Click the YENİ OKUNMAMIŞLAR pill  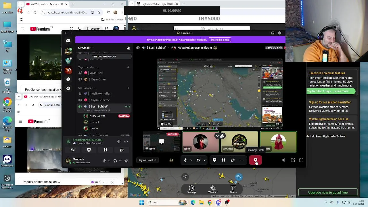[x=104, y=56]
